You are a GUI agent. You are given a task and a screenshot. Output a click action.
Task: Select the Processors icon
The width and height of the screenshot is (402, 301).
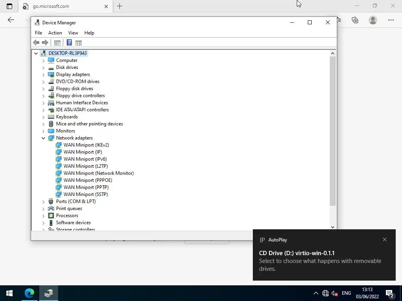[x=51, y=216]
